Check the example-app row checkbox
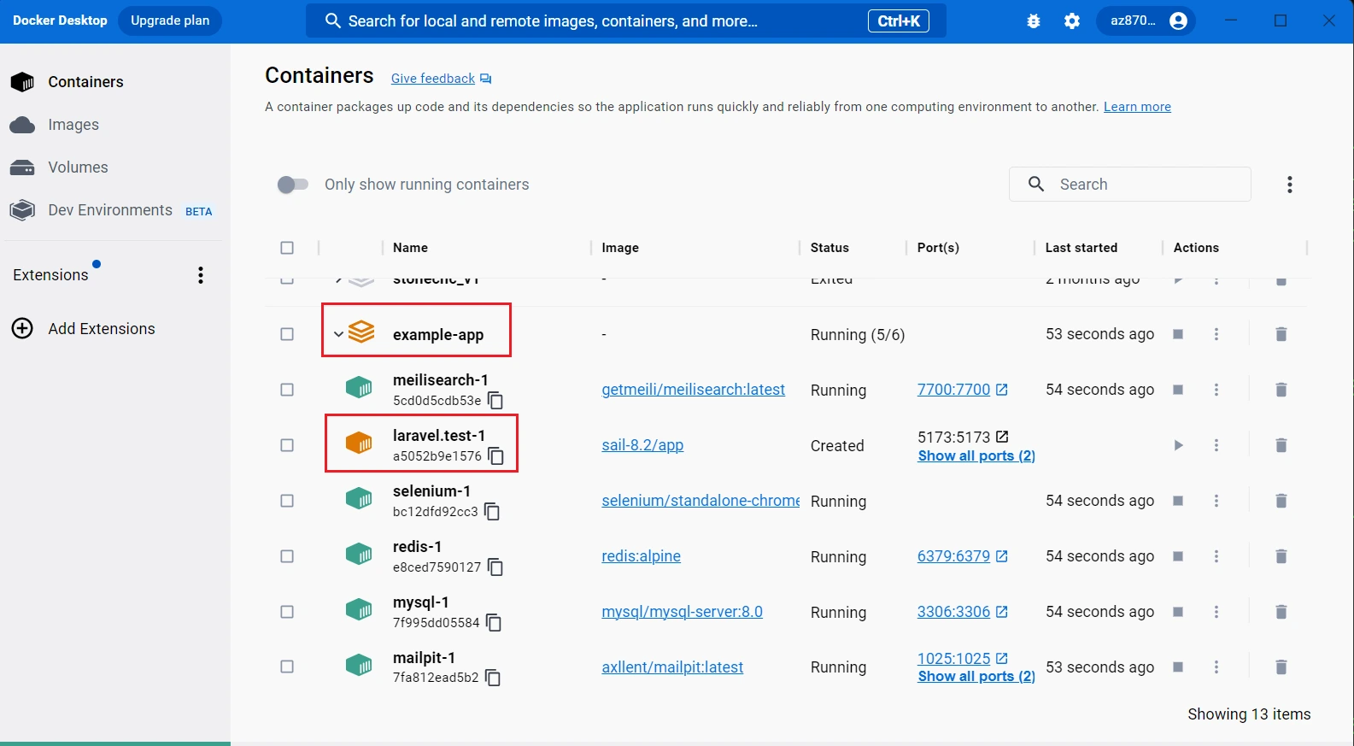 pyautogui.click(x=287, y=334)
